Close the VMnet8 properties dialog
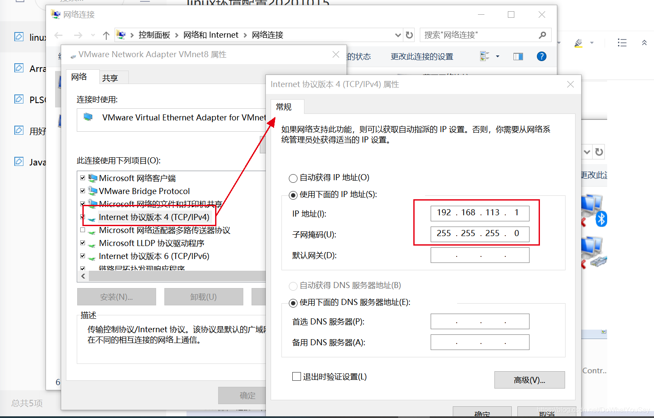Viewport: 654px width, 418px height. tap(336, 54)
